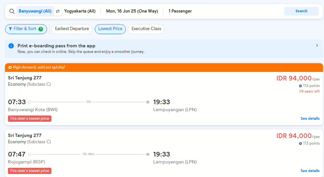Image resolution: width=324 pixels, height=177 pixels.
Task: Click points coin icon on 07:33 train
Action: (x=300, y=86)
